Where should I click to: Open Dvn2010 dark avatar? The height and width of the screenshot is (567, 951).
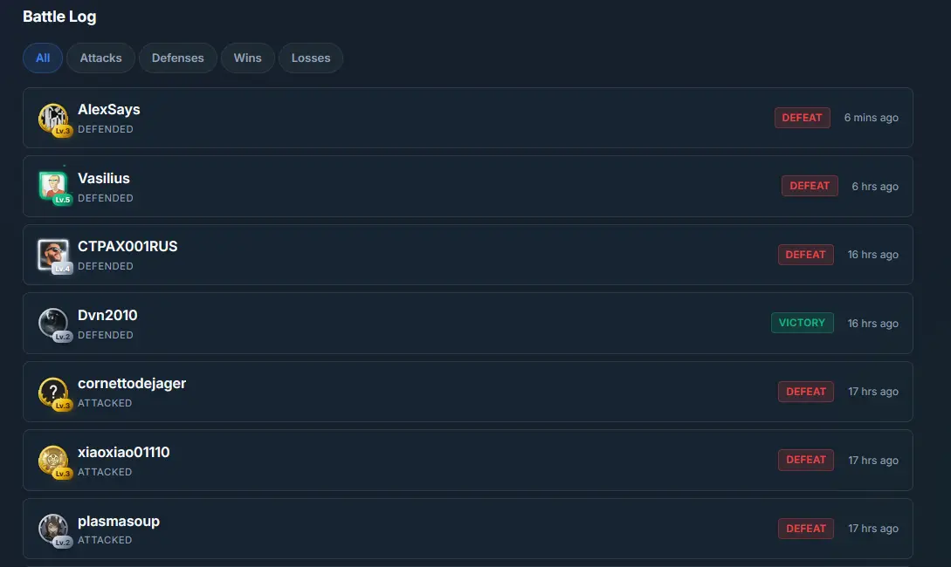click(53, 323)
